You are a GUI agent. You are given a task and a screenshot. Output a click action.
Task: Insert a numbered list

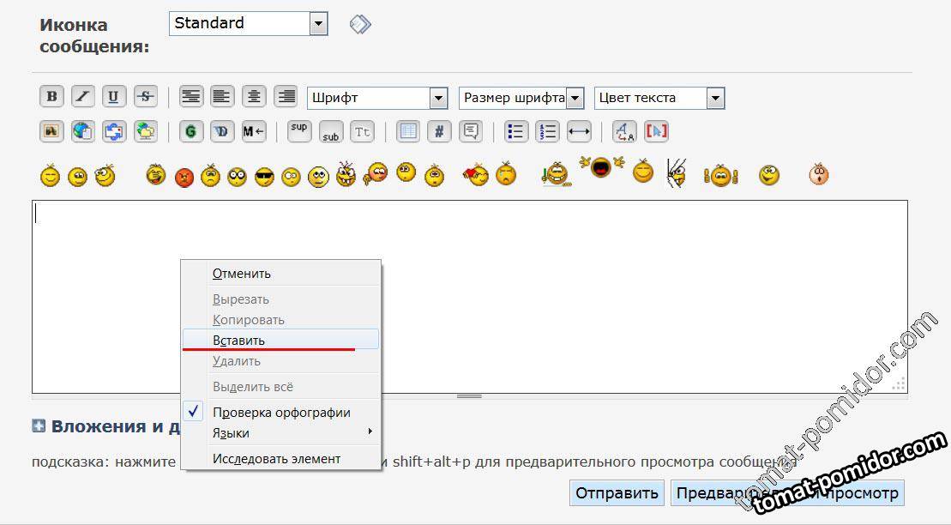coord(547,132)
